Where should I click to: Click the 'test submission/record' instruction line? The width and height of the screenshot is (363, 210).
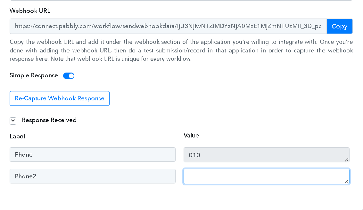[181, 51]
